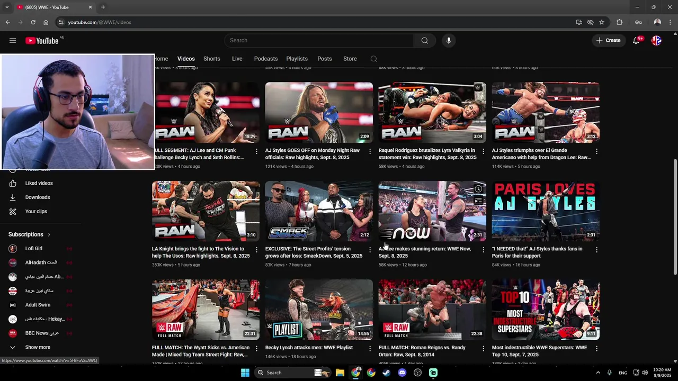Screen dimensions: 678x381
Task: Click the Chrome address bar URL
Action: (100, 22)
